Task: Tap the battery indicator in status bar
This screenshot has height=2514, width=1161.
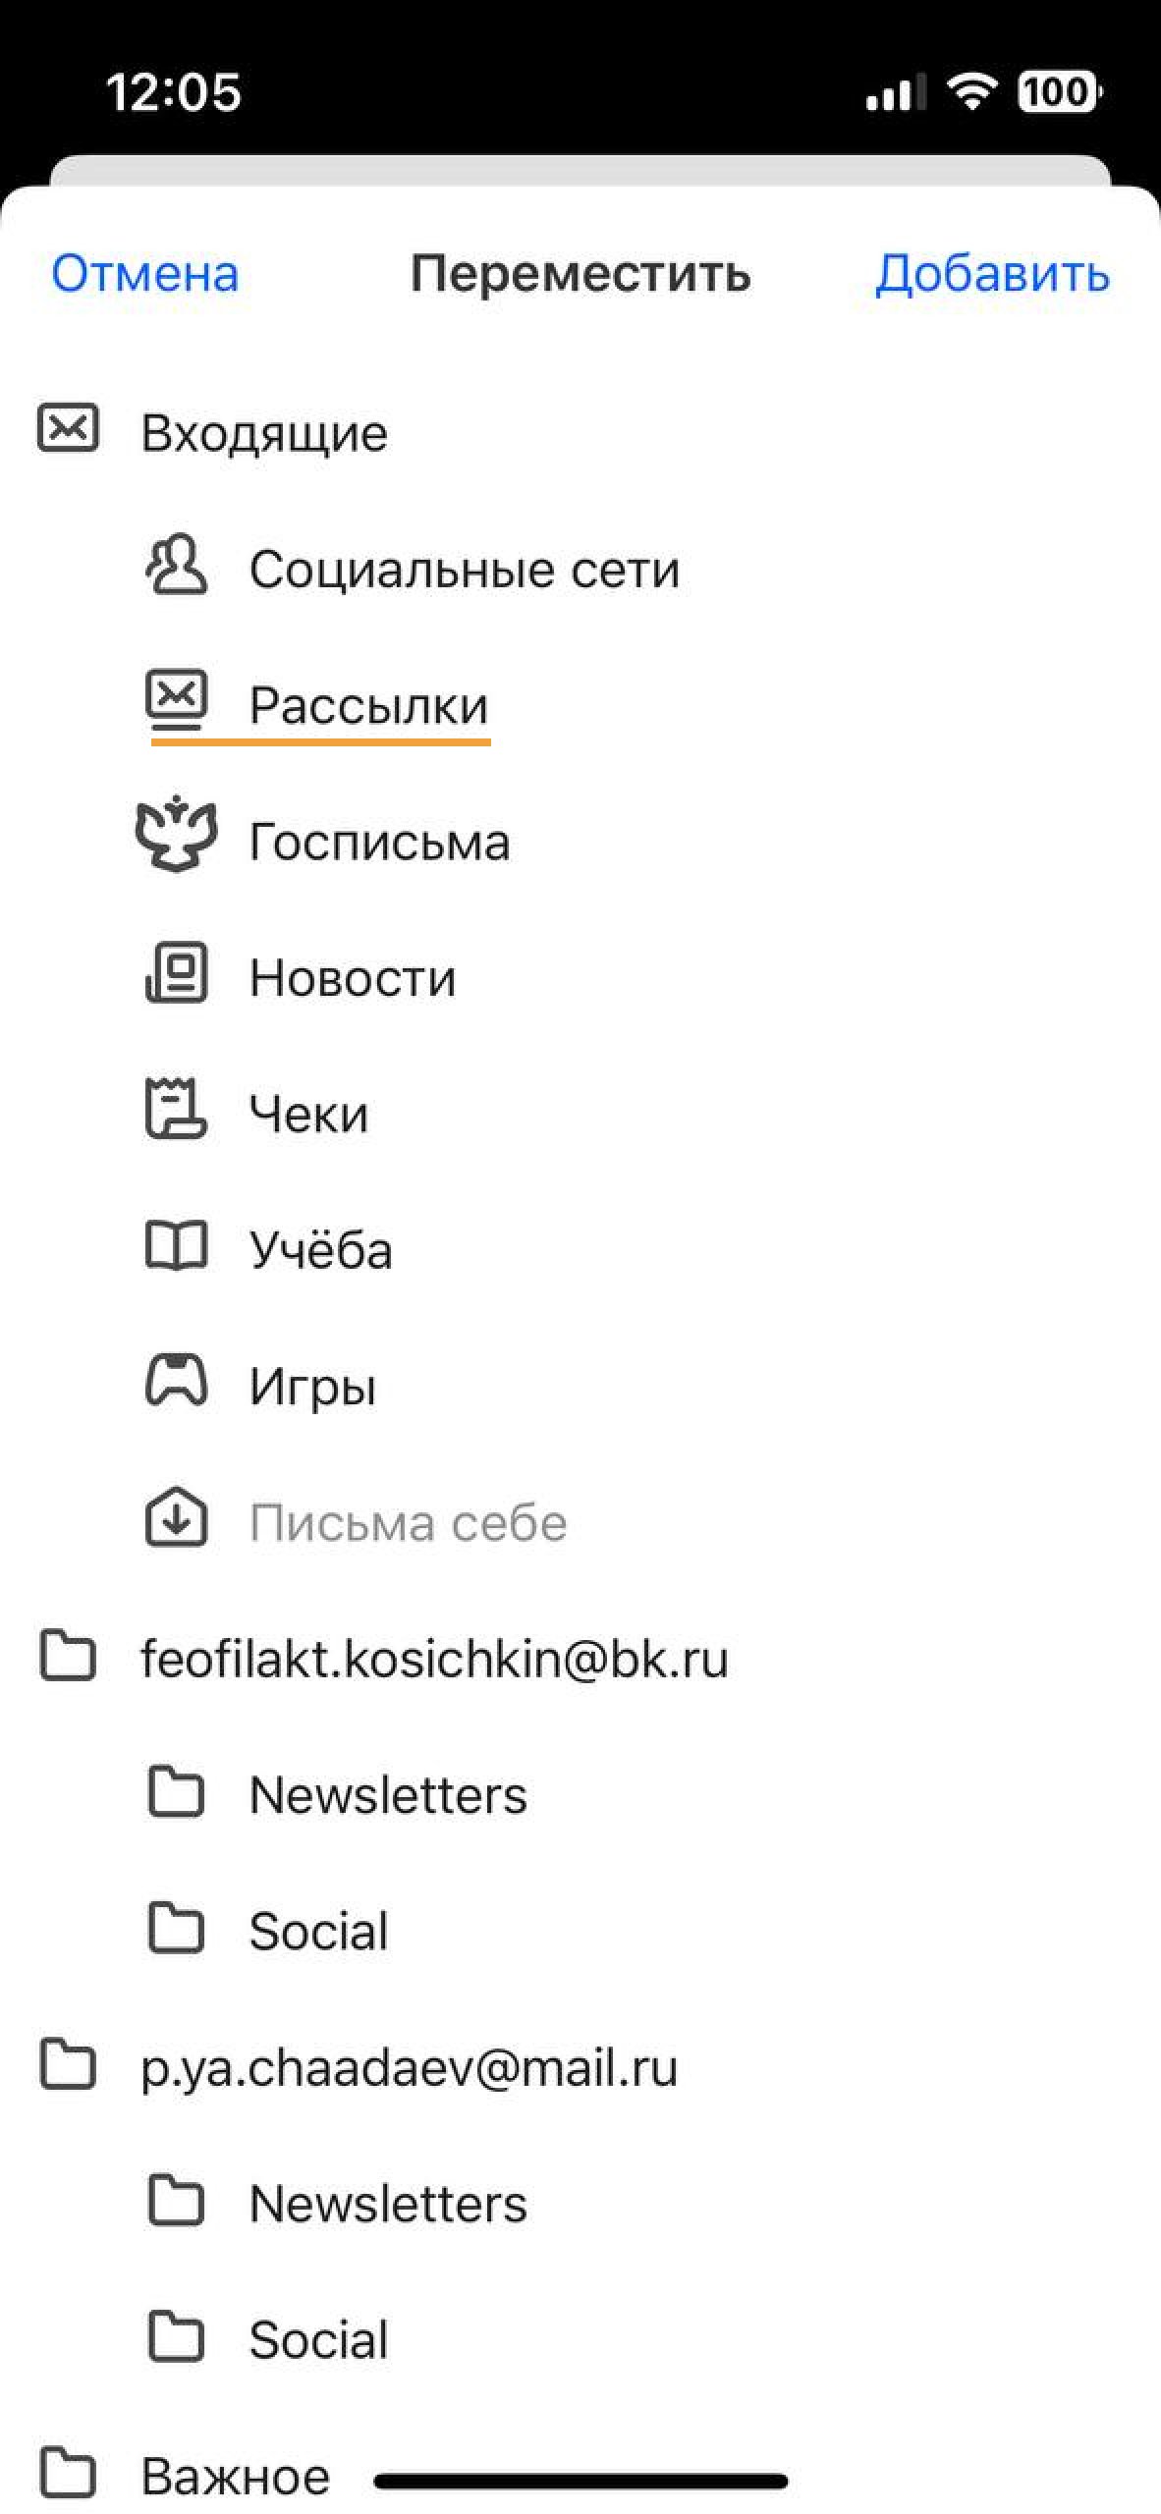Action: point(1060,92)
